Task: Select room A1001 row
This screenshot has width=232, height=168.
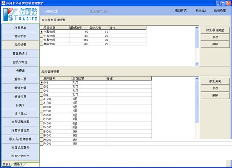Action: tap(96, 99)
